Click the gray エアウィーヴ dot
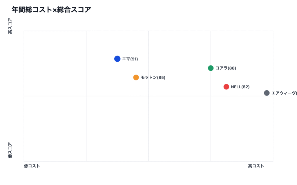 [267, 93]
